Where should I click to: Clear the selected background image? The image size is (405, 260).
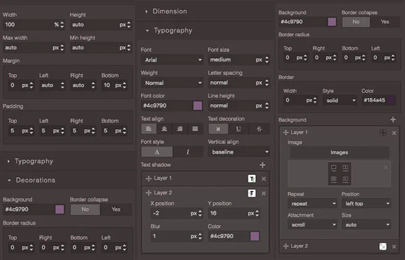[385, 167]
